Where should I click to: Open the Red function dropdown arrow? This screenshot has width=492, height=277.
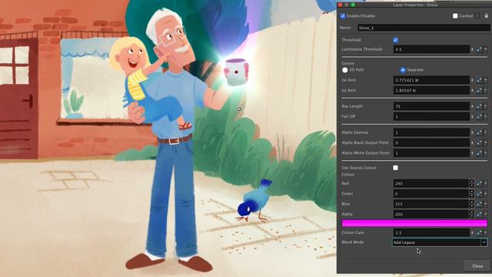click(x=485, y=183)
